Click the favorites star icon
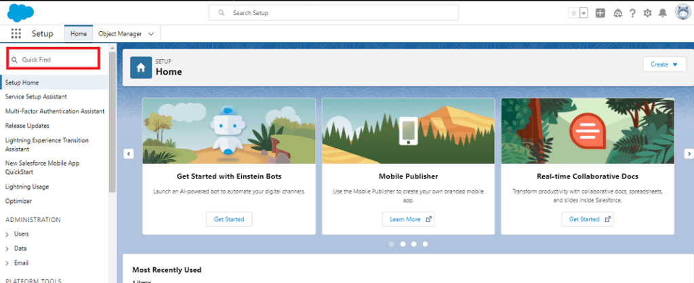 point(573,14)
